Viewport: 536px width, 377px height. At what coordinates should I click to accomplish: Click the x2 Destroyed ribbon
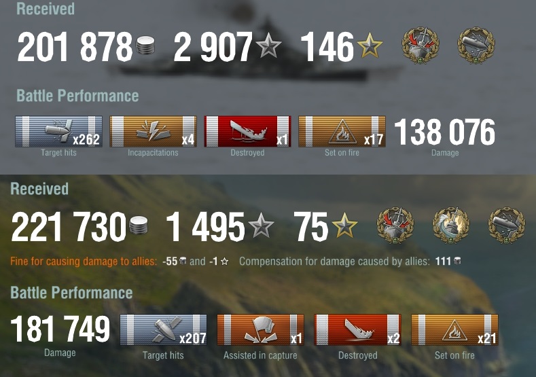(x=357, y=330)
